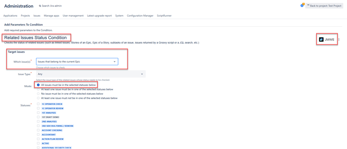
Task: Click the blue notification alert icon
Action: (x=302, y=6)
